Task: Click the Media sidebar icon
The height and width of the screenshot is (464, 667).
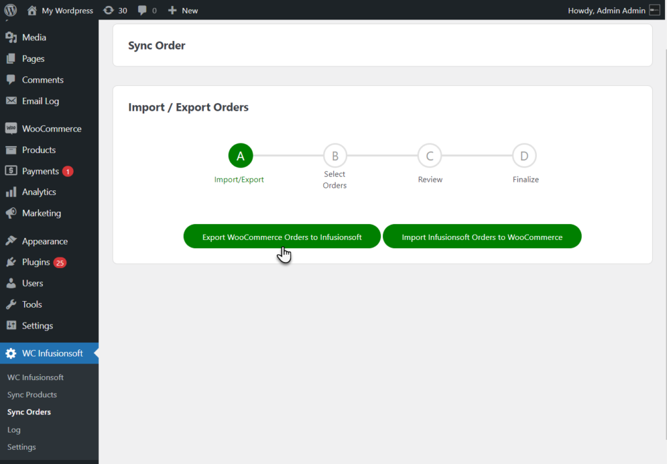Action: [11, 37]
